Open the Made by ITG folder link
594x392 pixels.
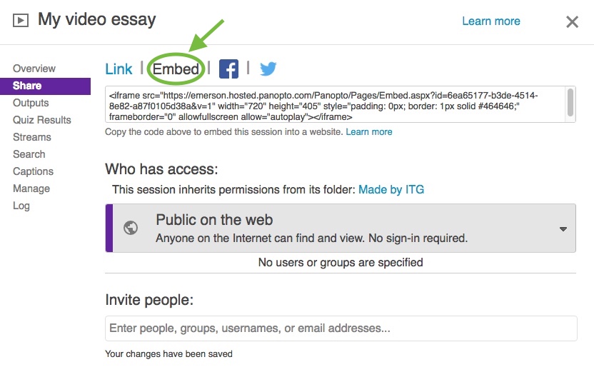[391, 189]
